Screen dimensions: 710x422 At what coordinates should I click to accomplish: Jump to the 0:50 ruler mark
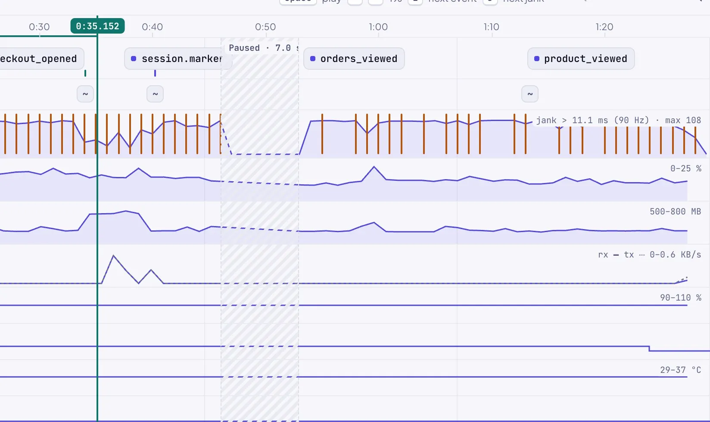point(265,27)
